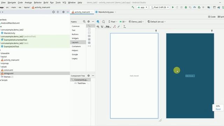Open the Profiler gauge icon in toolbar
Screen dimensions: 224x126
pyautogui.click(x=195, y=7)
